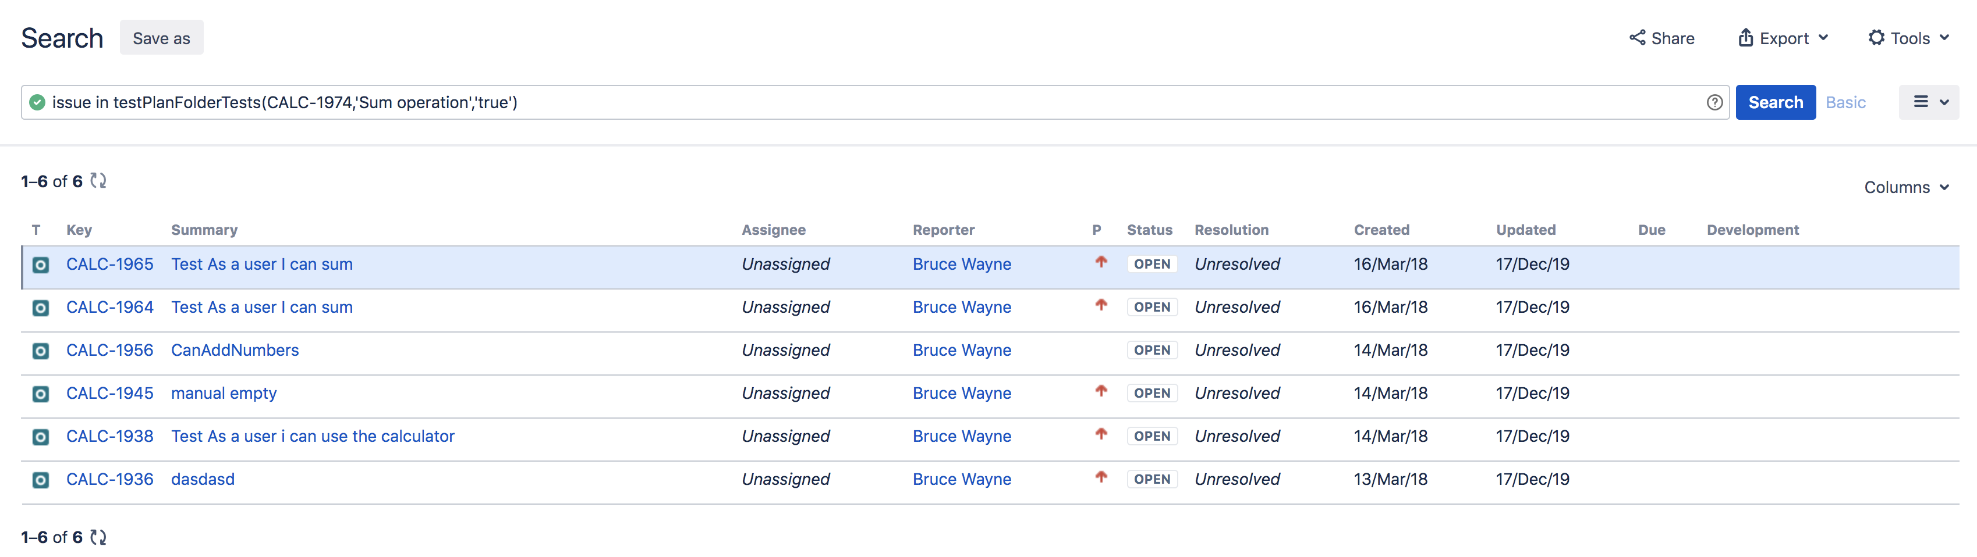Click issue type icon for CALC-1936
The width and height of the screenshot is (1977, 557).
[x=41, y=480]
